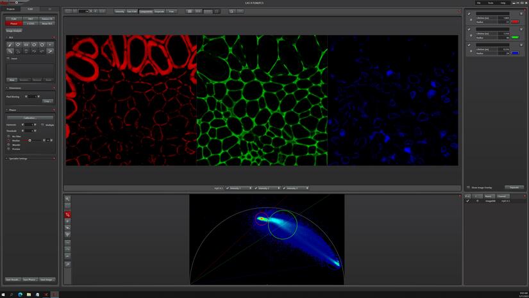Click the green color swatch of second component
Image resolution: width=529 pixels, height=298 pixels.
[x=515, y=37]
